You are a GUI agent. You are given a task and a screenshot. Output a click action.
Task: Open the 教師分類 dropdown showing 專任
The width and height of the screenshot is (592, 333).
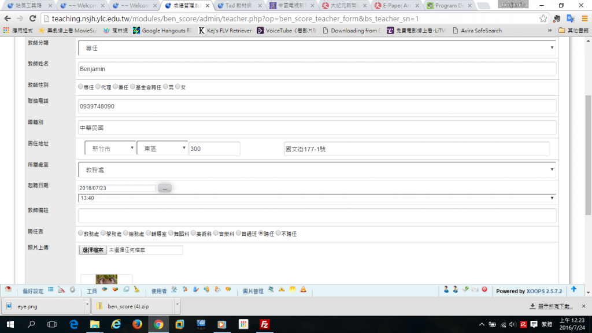point(317,48)
